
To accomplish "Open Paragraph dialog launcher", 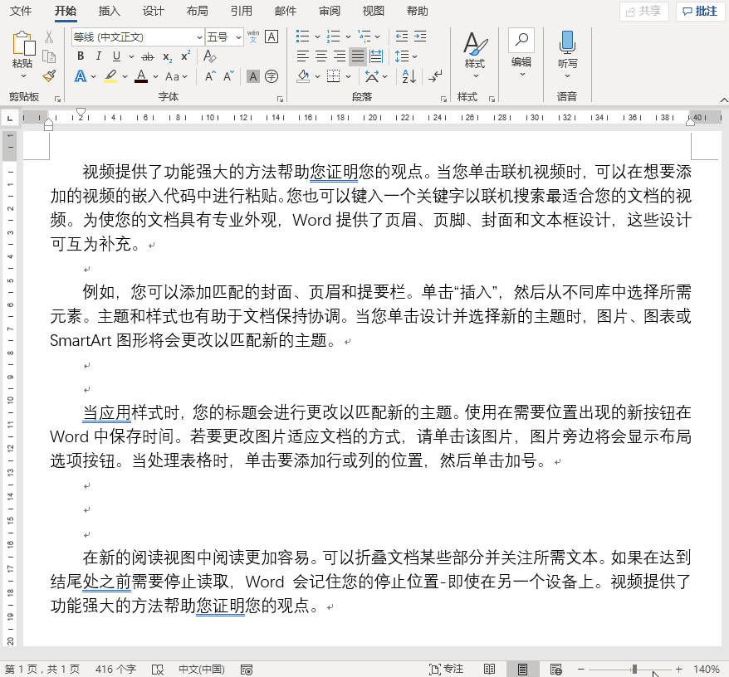I will 443,99.
